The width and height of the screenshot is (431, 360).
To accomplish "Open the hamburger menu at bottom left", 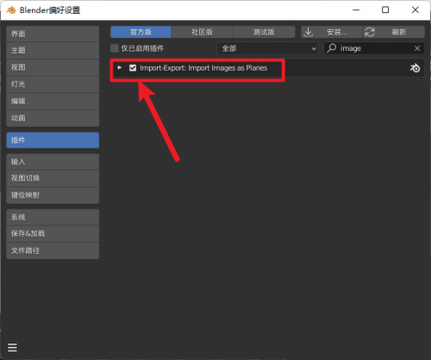I will (x=12, y=347).
